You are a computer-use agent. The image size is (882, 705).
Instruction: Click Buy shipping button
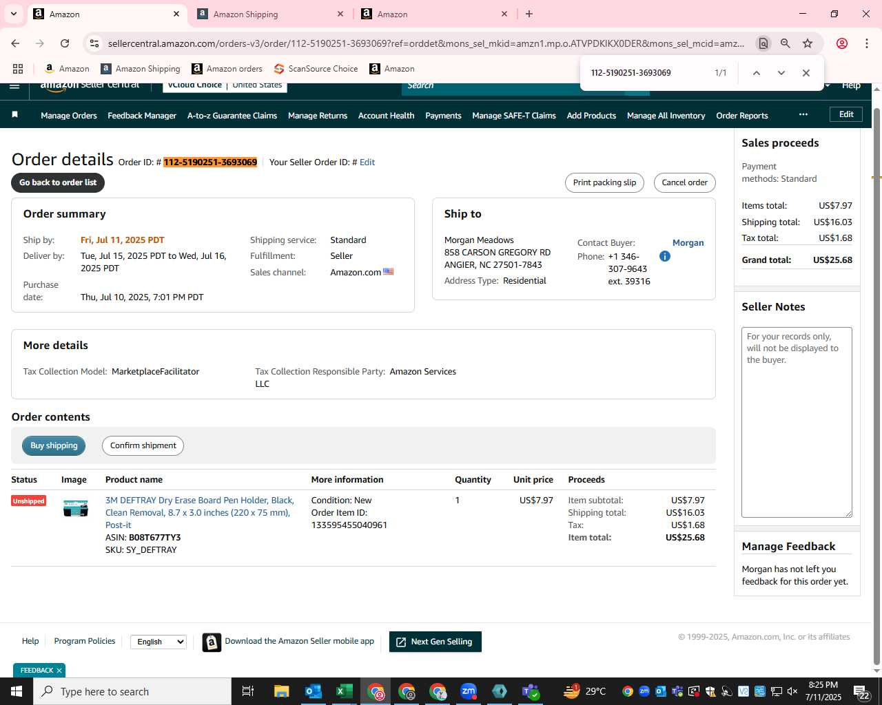pyautogui.click(x=54, y=445)
